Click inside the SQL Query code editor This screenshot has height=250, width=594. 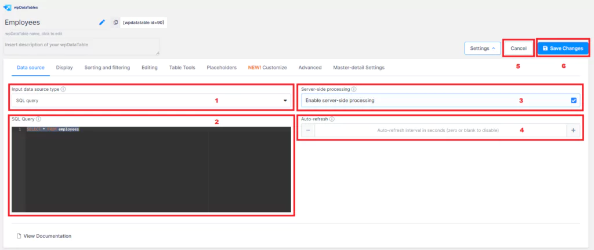point(151,170)
